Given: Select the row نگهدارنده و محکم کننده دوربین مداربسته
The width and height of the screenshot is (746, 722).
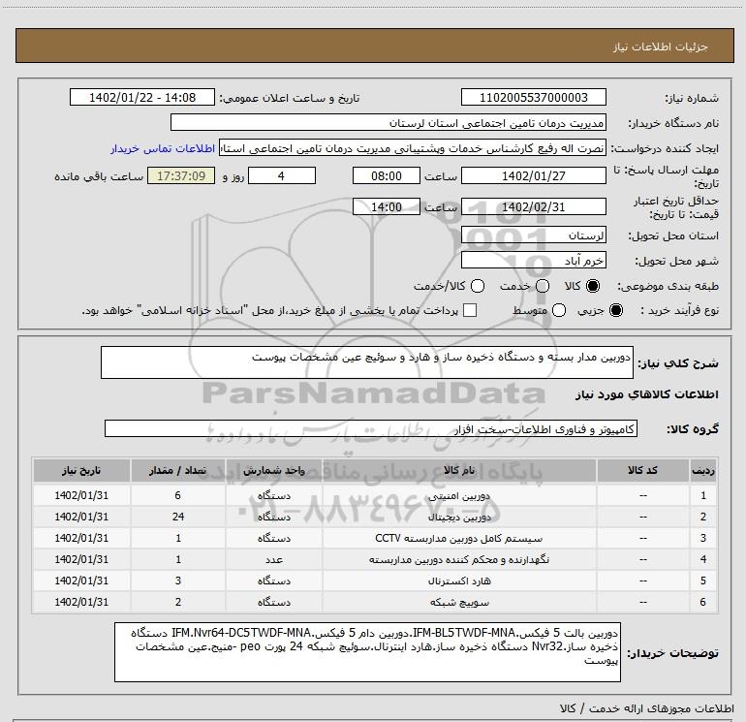Looking at the screenshot, I should (375, 559).
